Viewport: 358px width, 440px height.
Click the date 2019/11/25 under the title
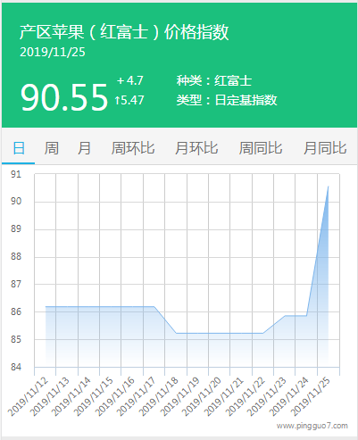[53, 52]
